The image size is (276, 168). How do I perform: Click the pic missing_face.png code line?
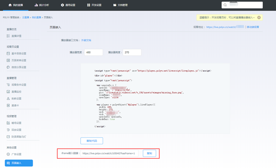pos(141,92)
